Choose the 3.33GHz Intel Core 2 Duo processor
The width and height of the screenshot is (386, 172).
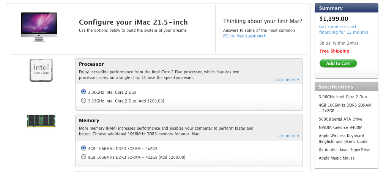coord(84,101)
